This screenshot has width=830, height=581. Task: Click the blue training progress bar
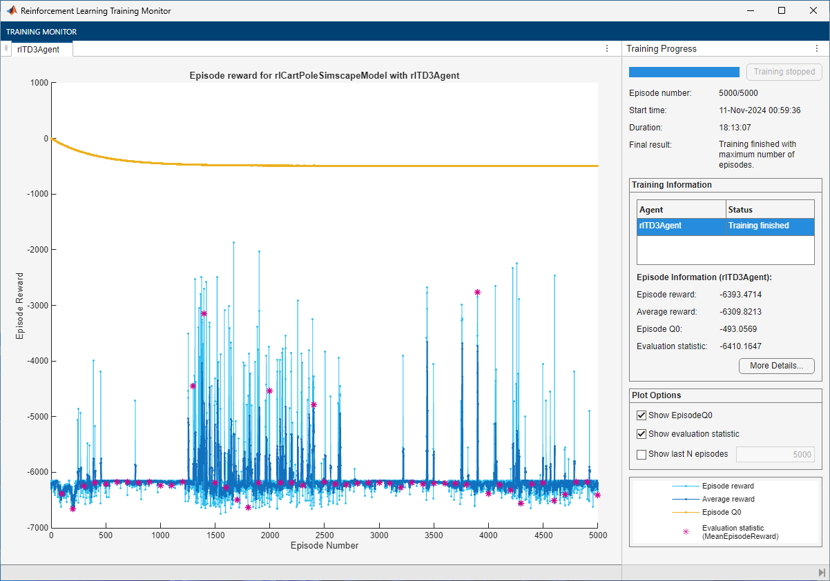(684, 72)
